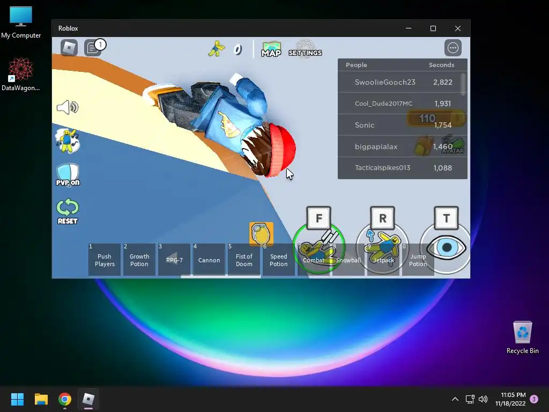This screenshot has height=412, width=549.
Task: Equip the RPG-7 hotbar slot
Action: point(174,260)
